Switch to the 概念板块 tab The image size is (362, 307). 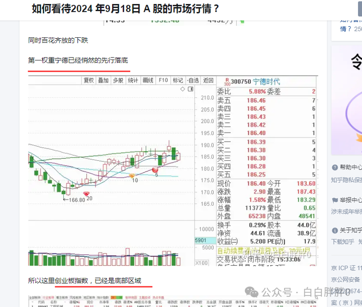(x=62, y=297)
